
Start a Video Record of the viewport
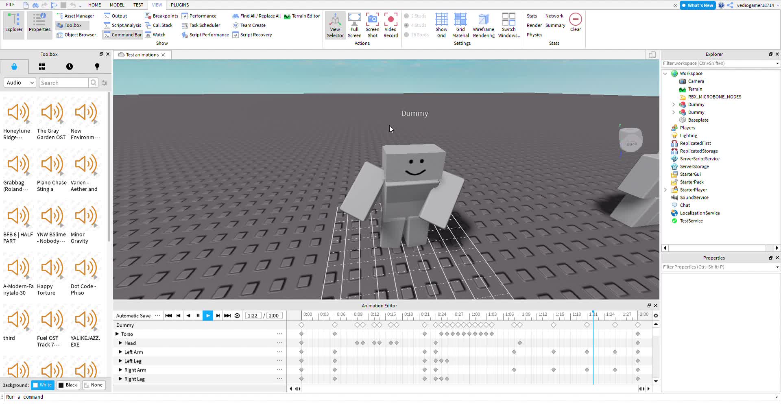(390, 25)
